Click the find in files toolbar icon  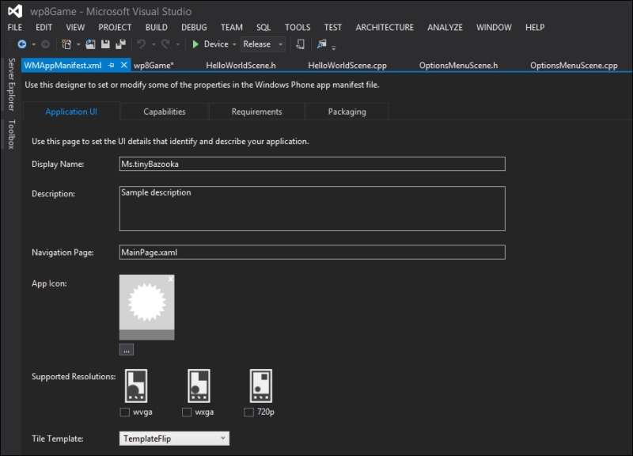tap(322, 44)
